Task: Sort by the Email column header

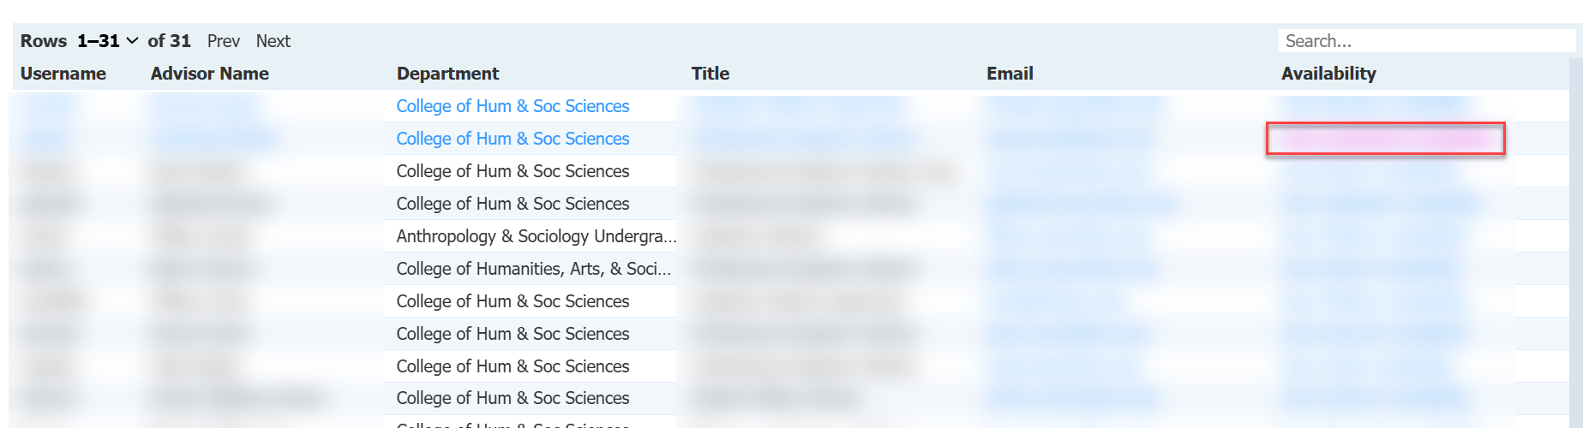Action: click(1010, 74)
